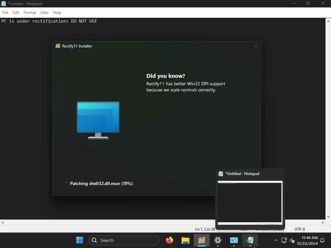Click the blue monitor graphic in installer
The image size is (331, 248).
click(98, 120)
